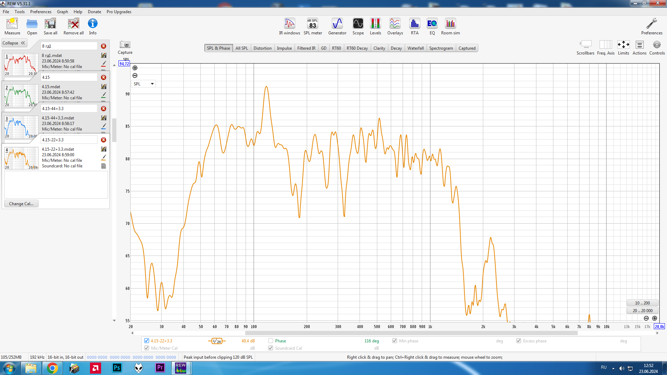
Task: Switch to the Waterfall tab
Action: 415,48
